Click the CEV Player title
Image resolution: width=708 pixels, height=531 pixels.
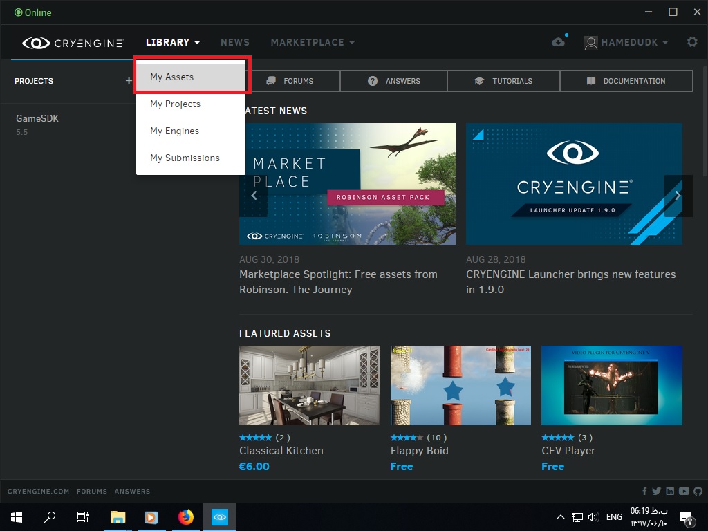click(x=568, y=451)
